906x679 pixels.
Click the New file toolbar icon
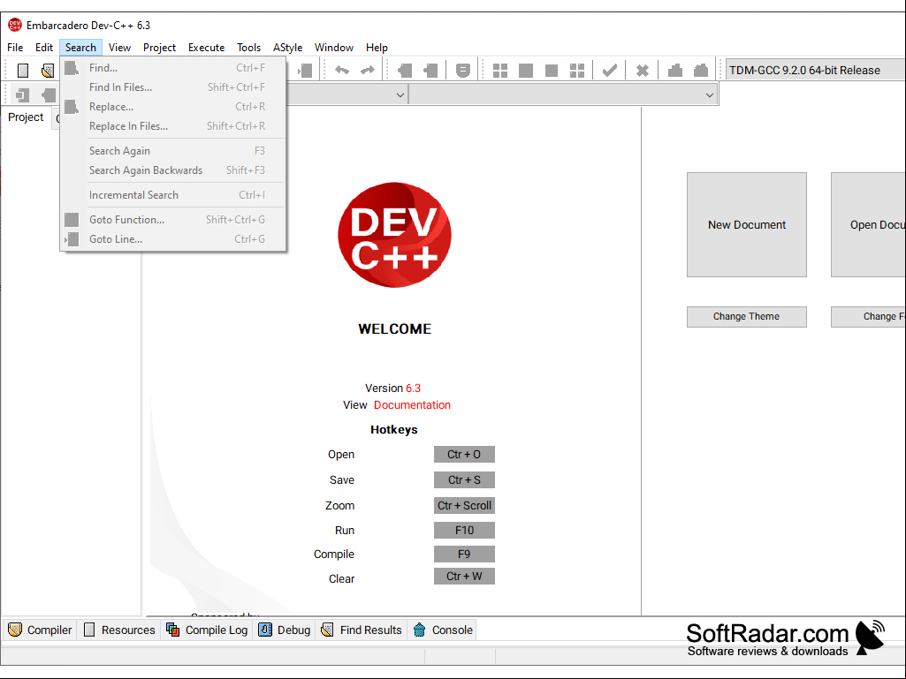(22, 71)
